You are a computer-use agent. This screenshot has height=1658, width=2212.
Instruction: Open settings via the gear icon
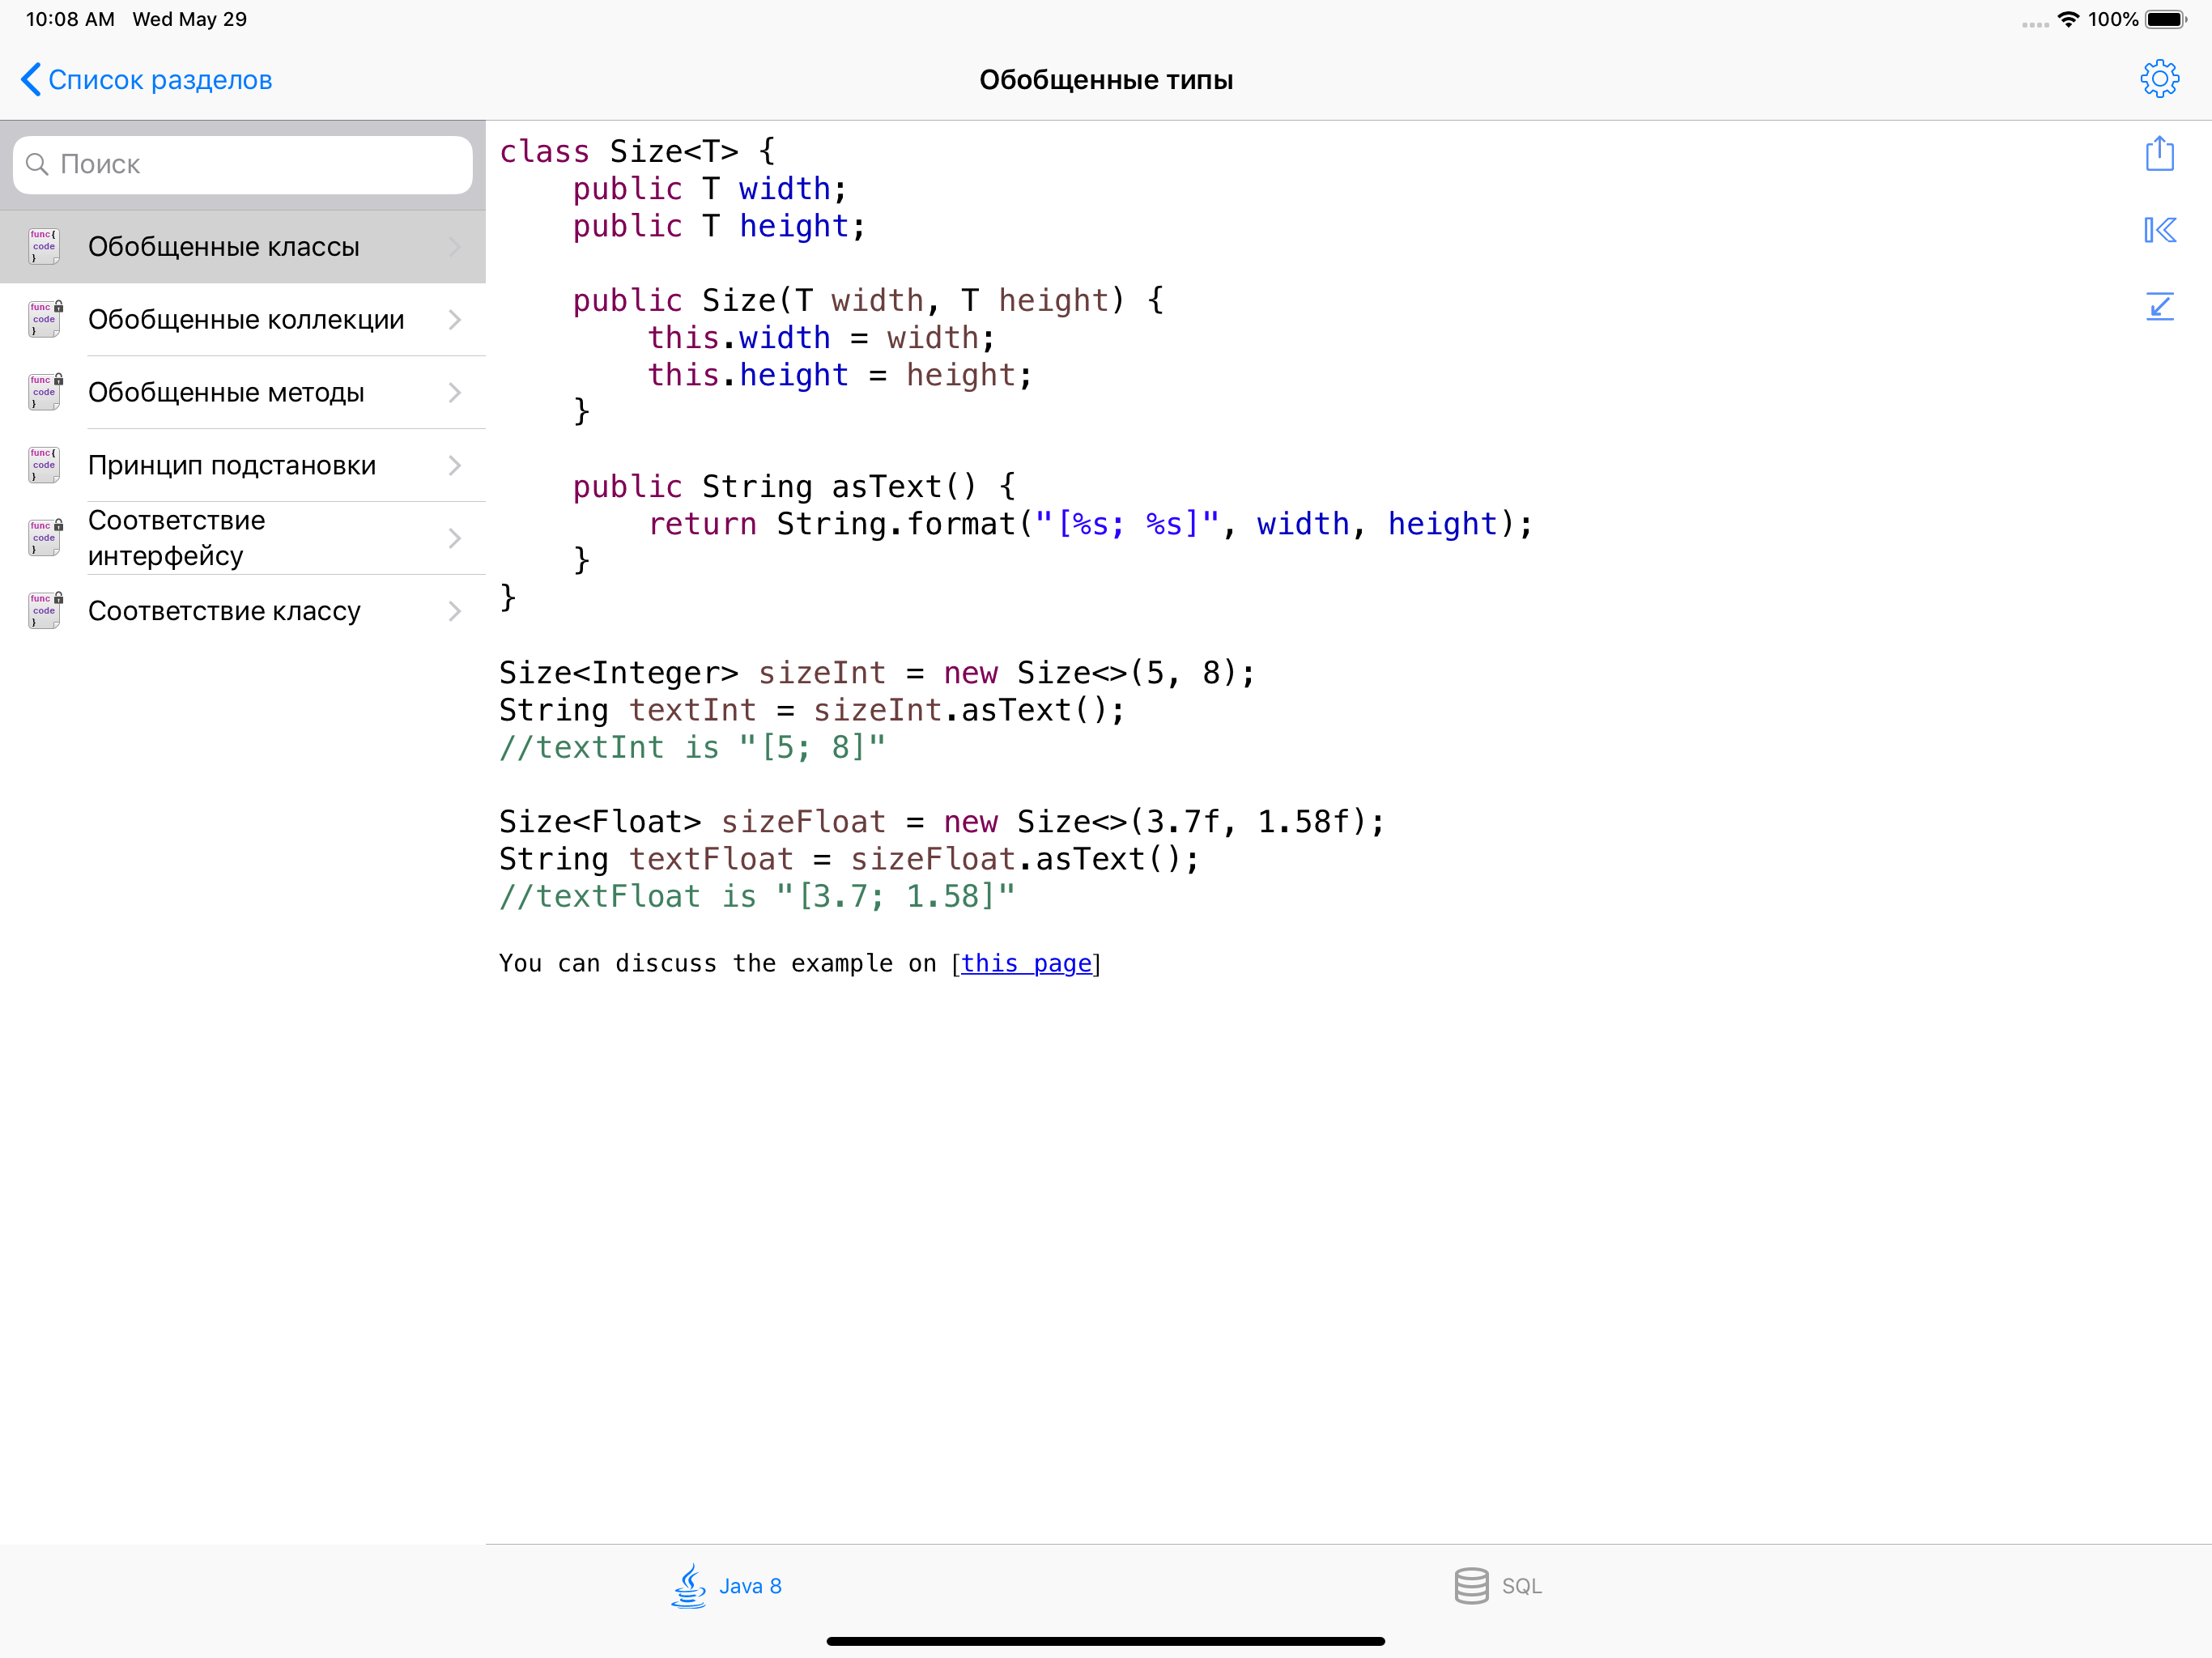(x=2159, y=79)
